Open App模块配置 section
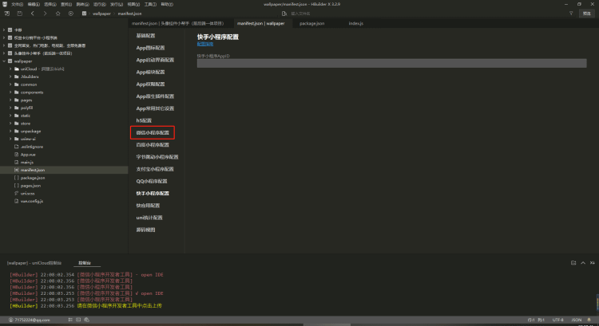Viewport: 599px width, 326px height. [x=150, y=72]
